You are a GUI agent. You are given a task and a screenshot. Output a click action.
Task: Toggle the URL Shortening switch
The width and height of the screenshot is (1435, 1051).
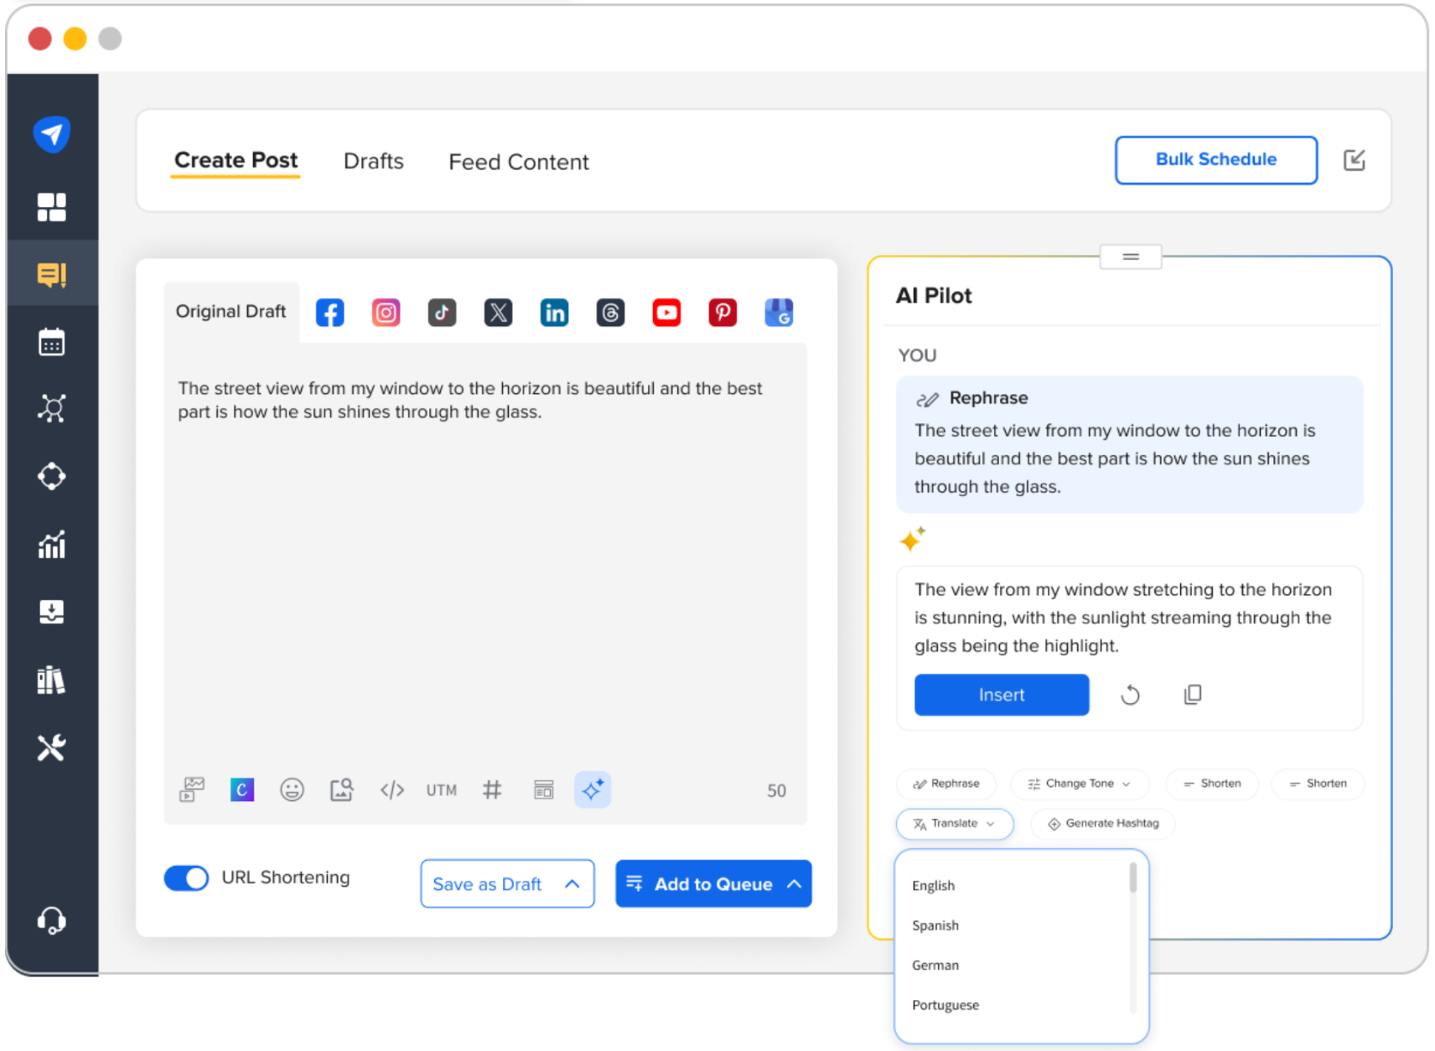tap(186, 878)
